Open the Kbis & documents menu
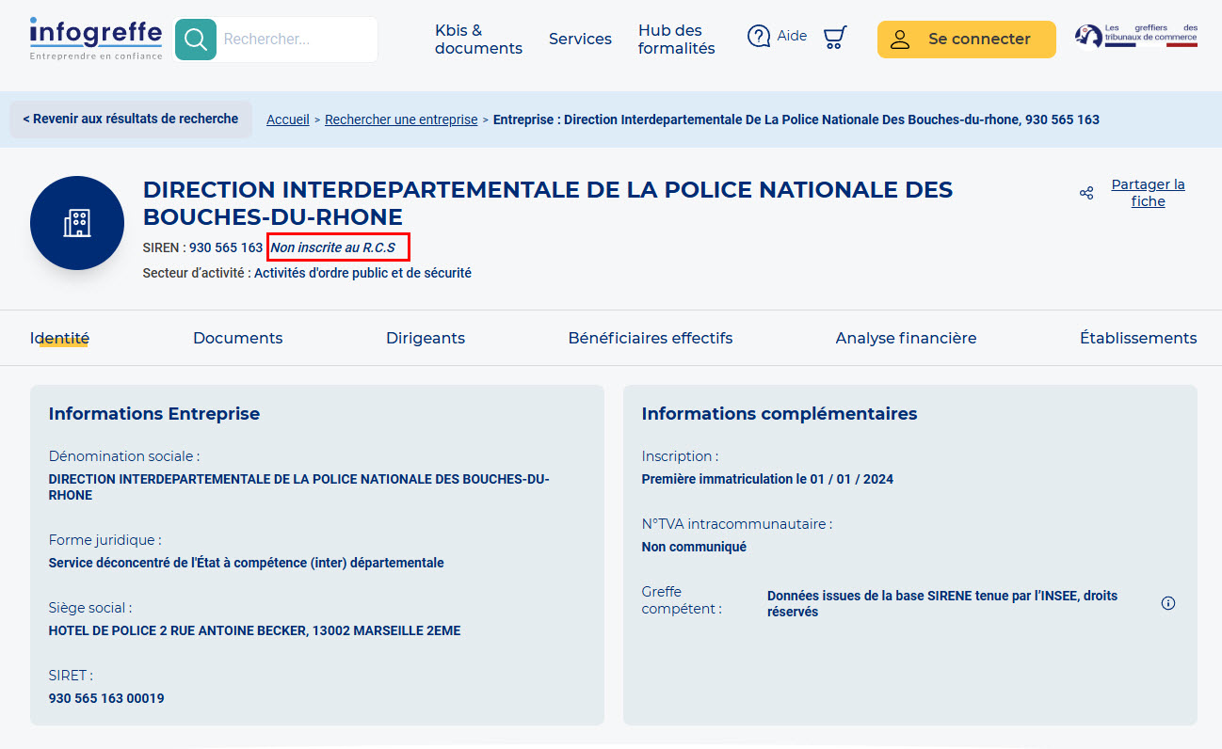The height and width of the screenshot is (749, 1222). click(478, 40)
